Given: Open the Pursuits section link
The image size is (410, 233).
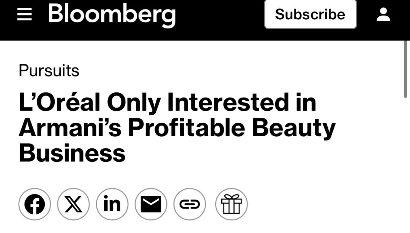Looking at the screenshot, I should click(49, 70).
